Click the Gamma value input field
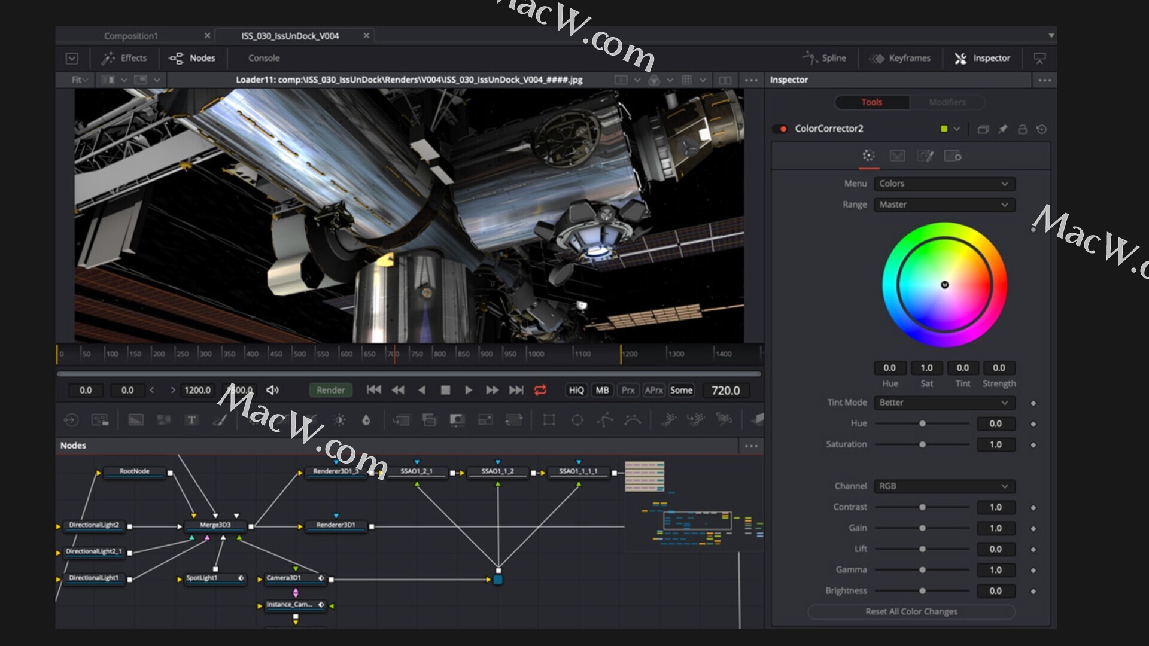Screen dimensions: 1149x646 click(995, 570)
